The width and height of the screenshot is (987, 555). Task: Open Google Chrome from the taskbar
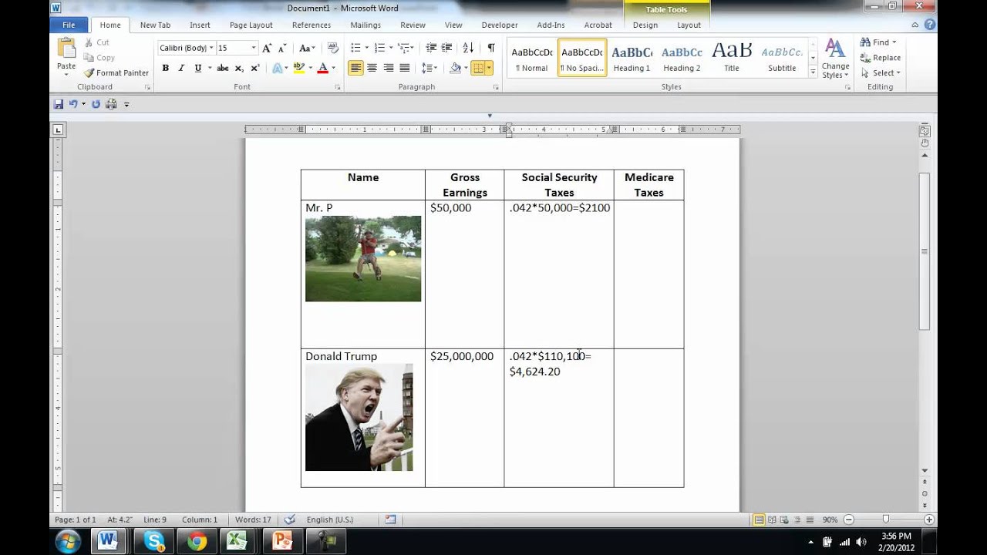point(197,541)
